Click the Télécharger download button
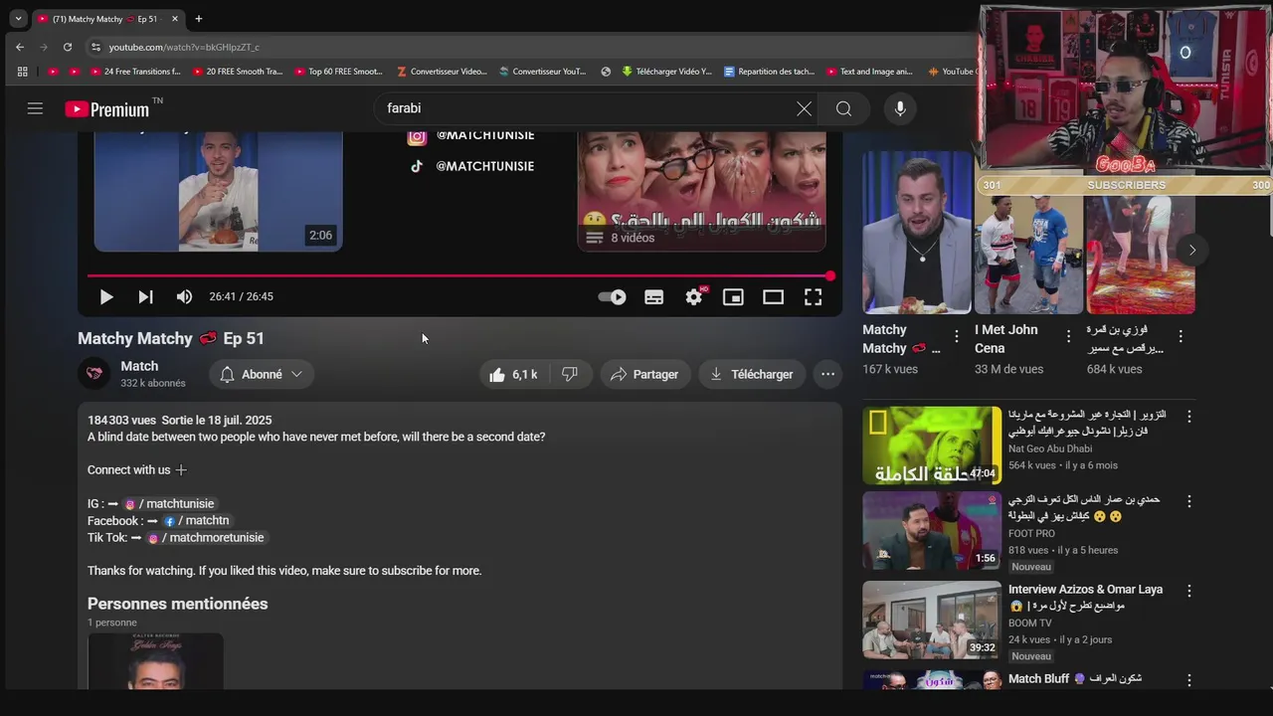Screen dimensions: 1273x716 [752, 374]
